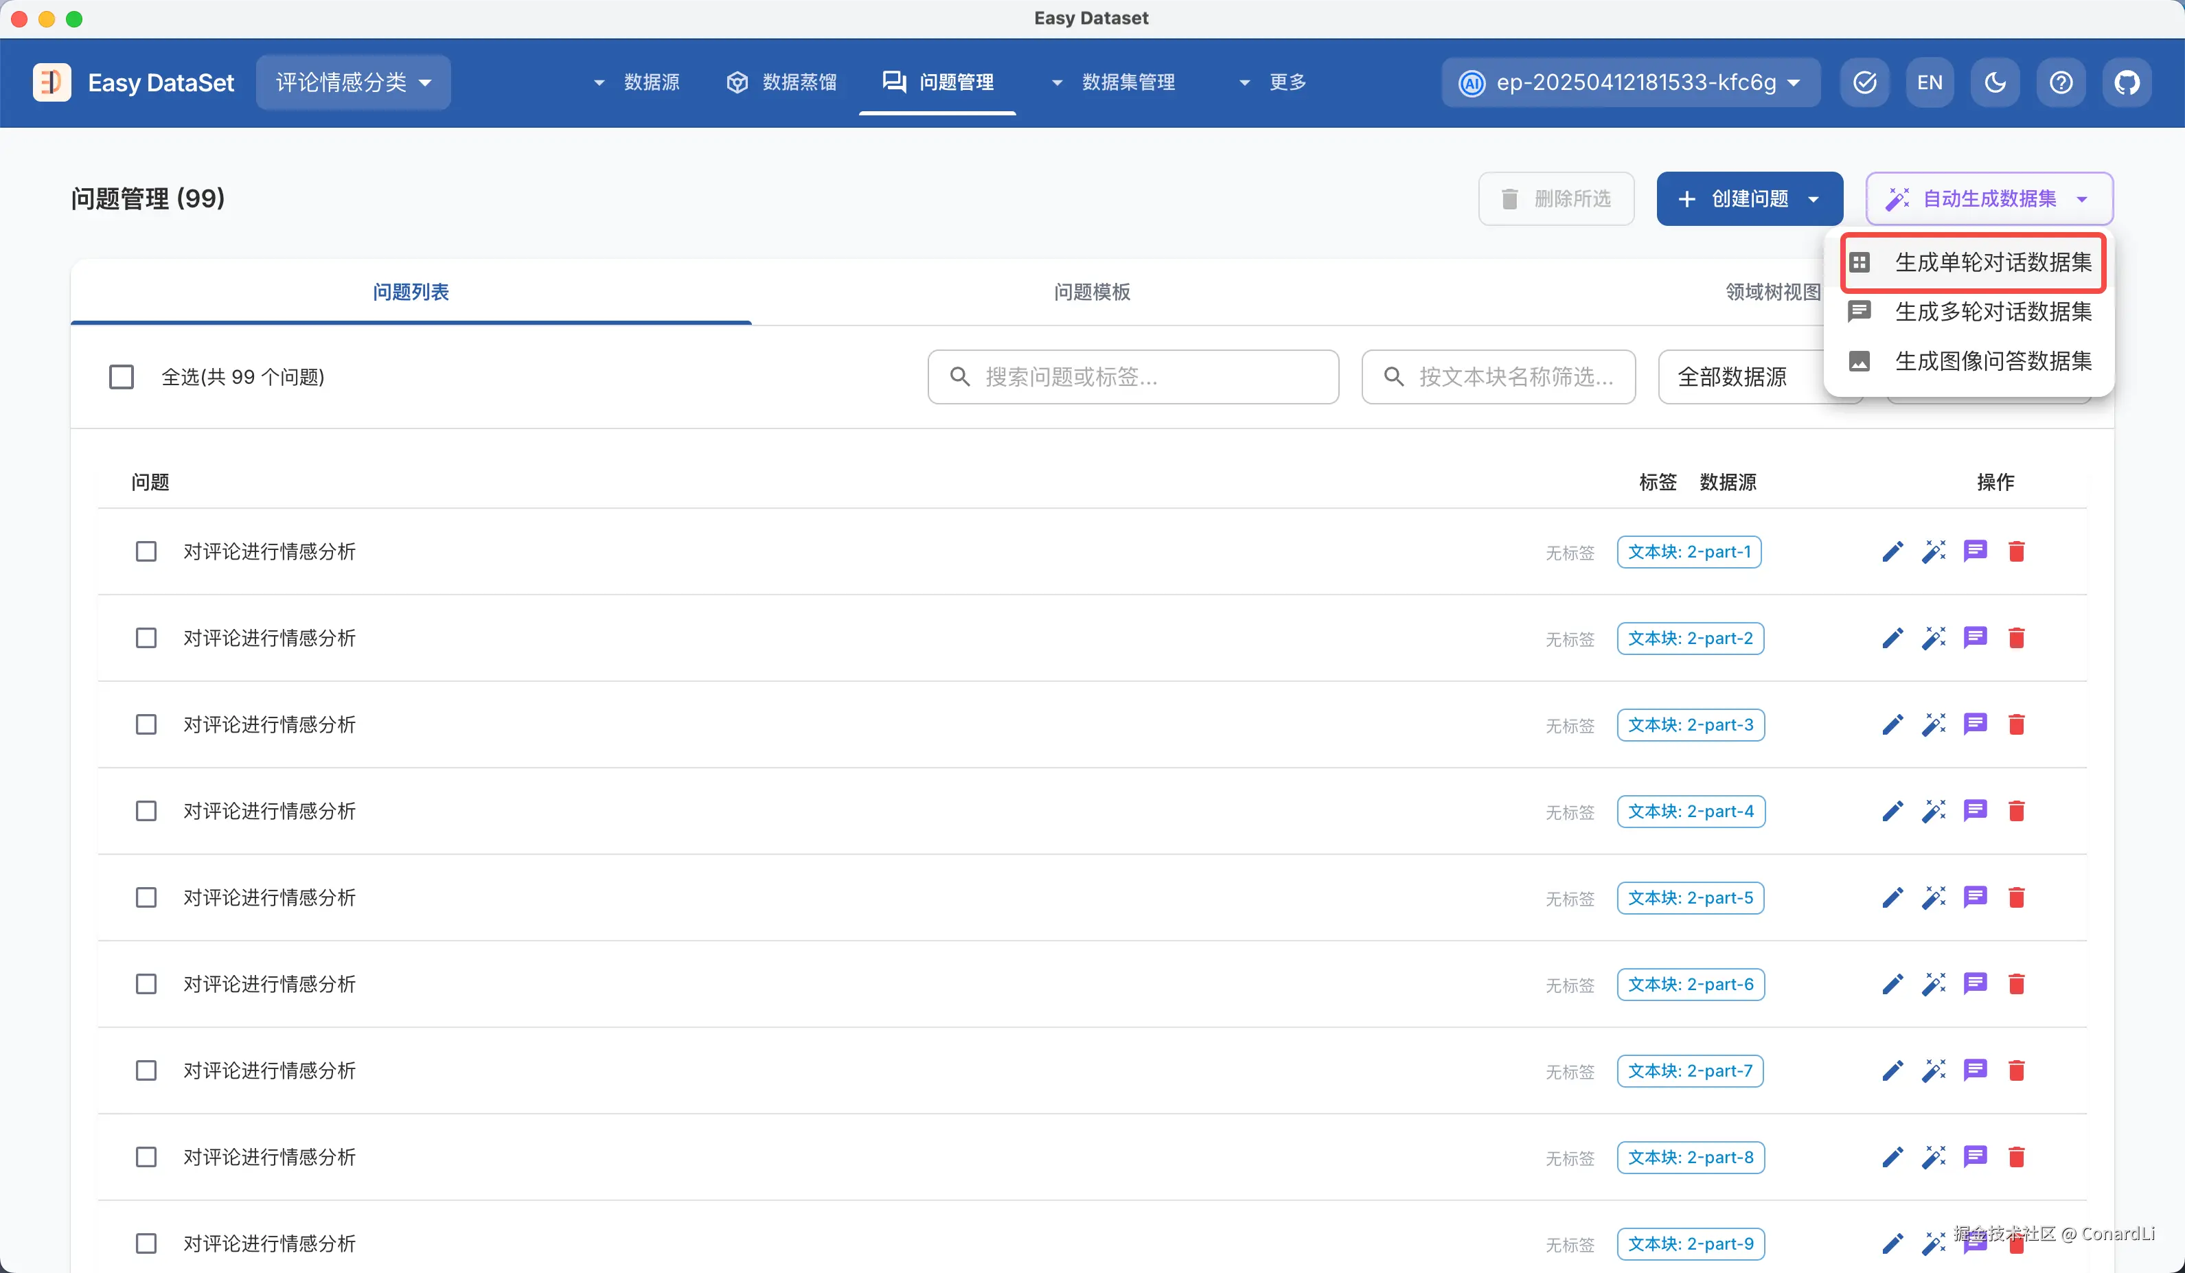Open the help question mark icon
Viewport: 2185px width, 1273px height.
(x=2061, y=82)
